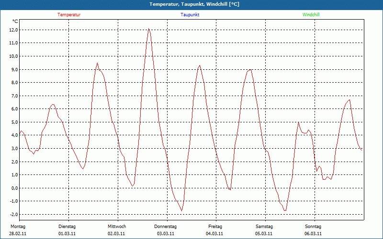Click the 28.02.11 date label
This screenshot has height=239, width=383.
pyautogui.click(x=18, y=234)
